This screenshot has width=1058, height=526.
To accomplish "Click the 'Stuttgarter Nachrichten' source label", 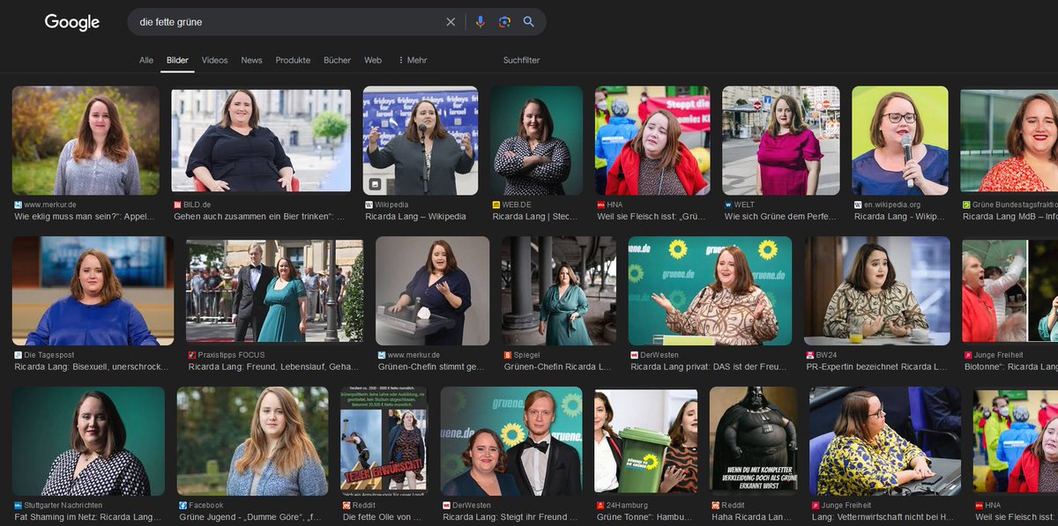I will point(63,506).
